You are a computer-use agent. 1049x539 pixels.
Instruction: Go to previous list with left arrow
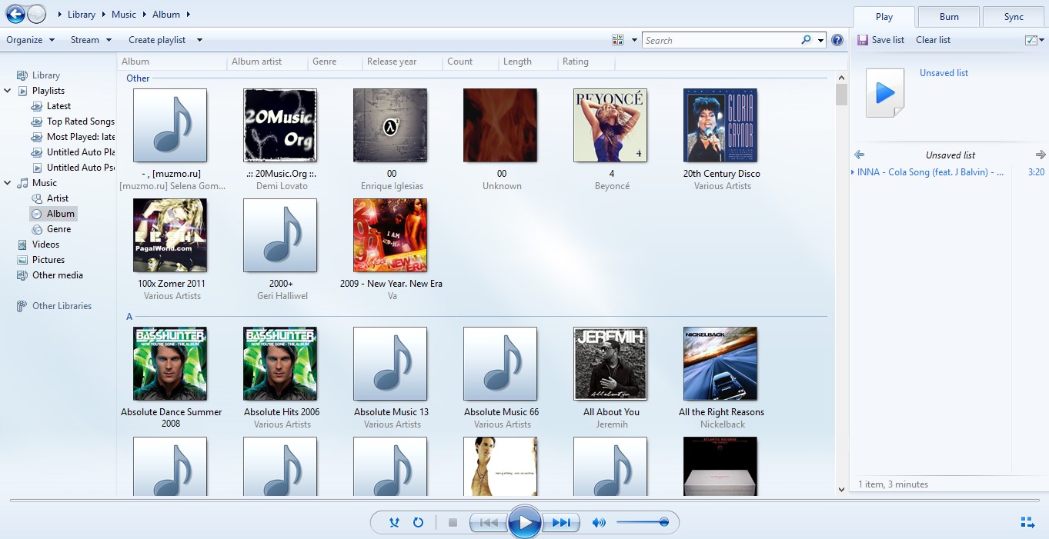pos(860,155)
